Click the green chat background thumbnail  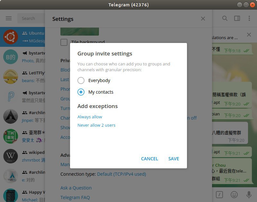point(79,31)
